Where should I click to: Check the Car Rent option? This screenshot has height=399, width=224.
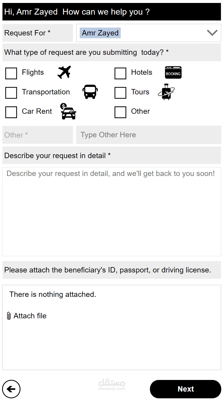pyautogui.click(x=11, y=112)
